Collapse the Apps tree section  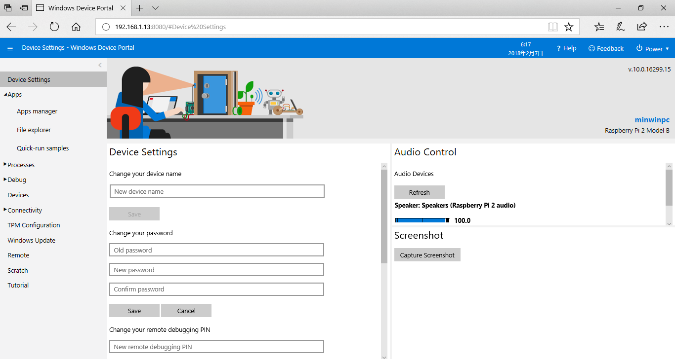coord(5,94)
